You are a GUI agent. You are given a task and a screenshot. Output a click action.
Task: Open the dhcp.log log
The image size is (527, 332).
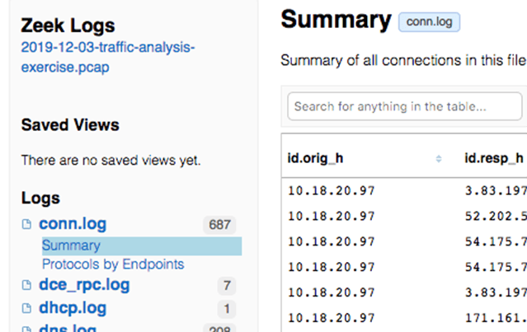click(73, 308)
